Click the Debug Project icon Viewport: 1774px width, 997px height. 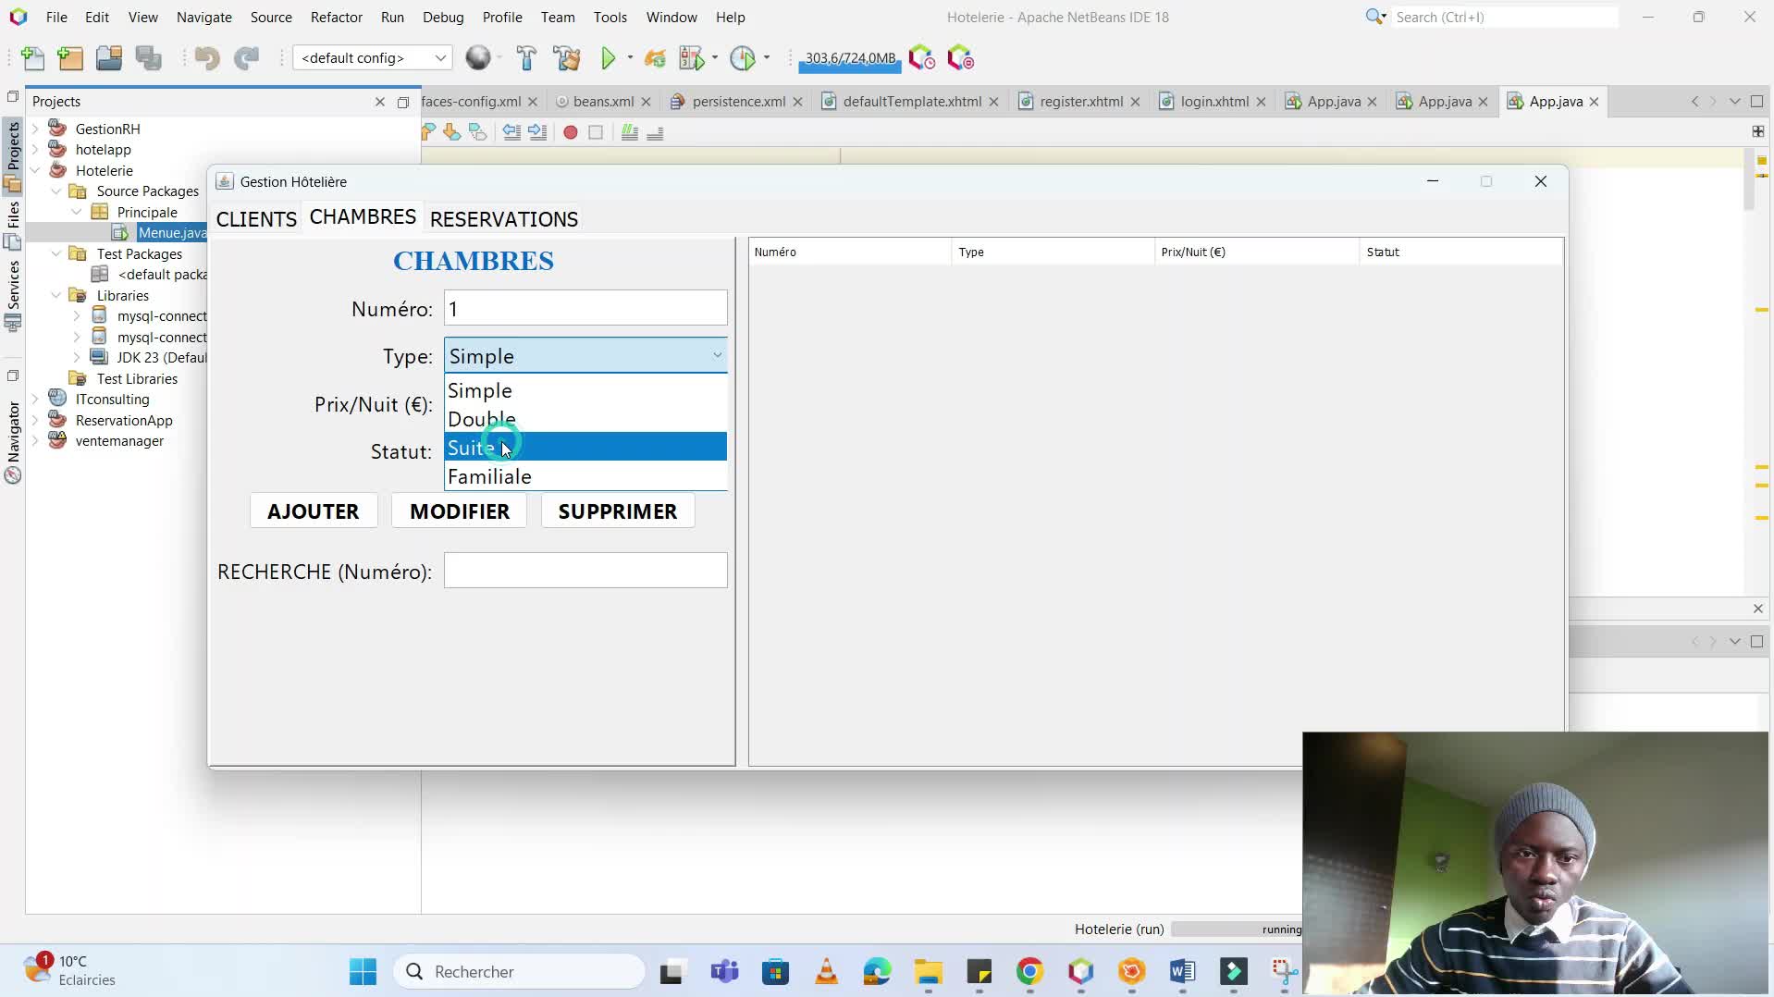pyautogui.click(x=692, y=58)
